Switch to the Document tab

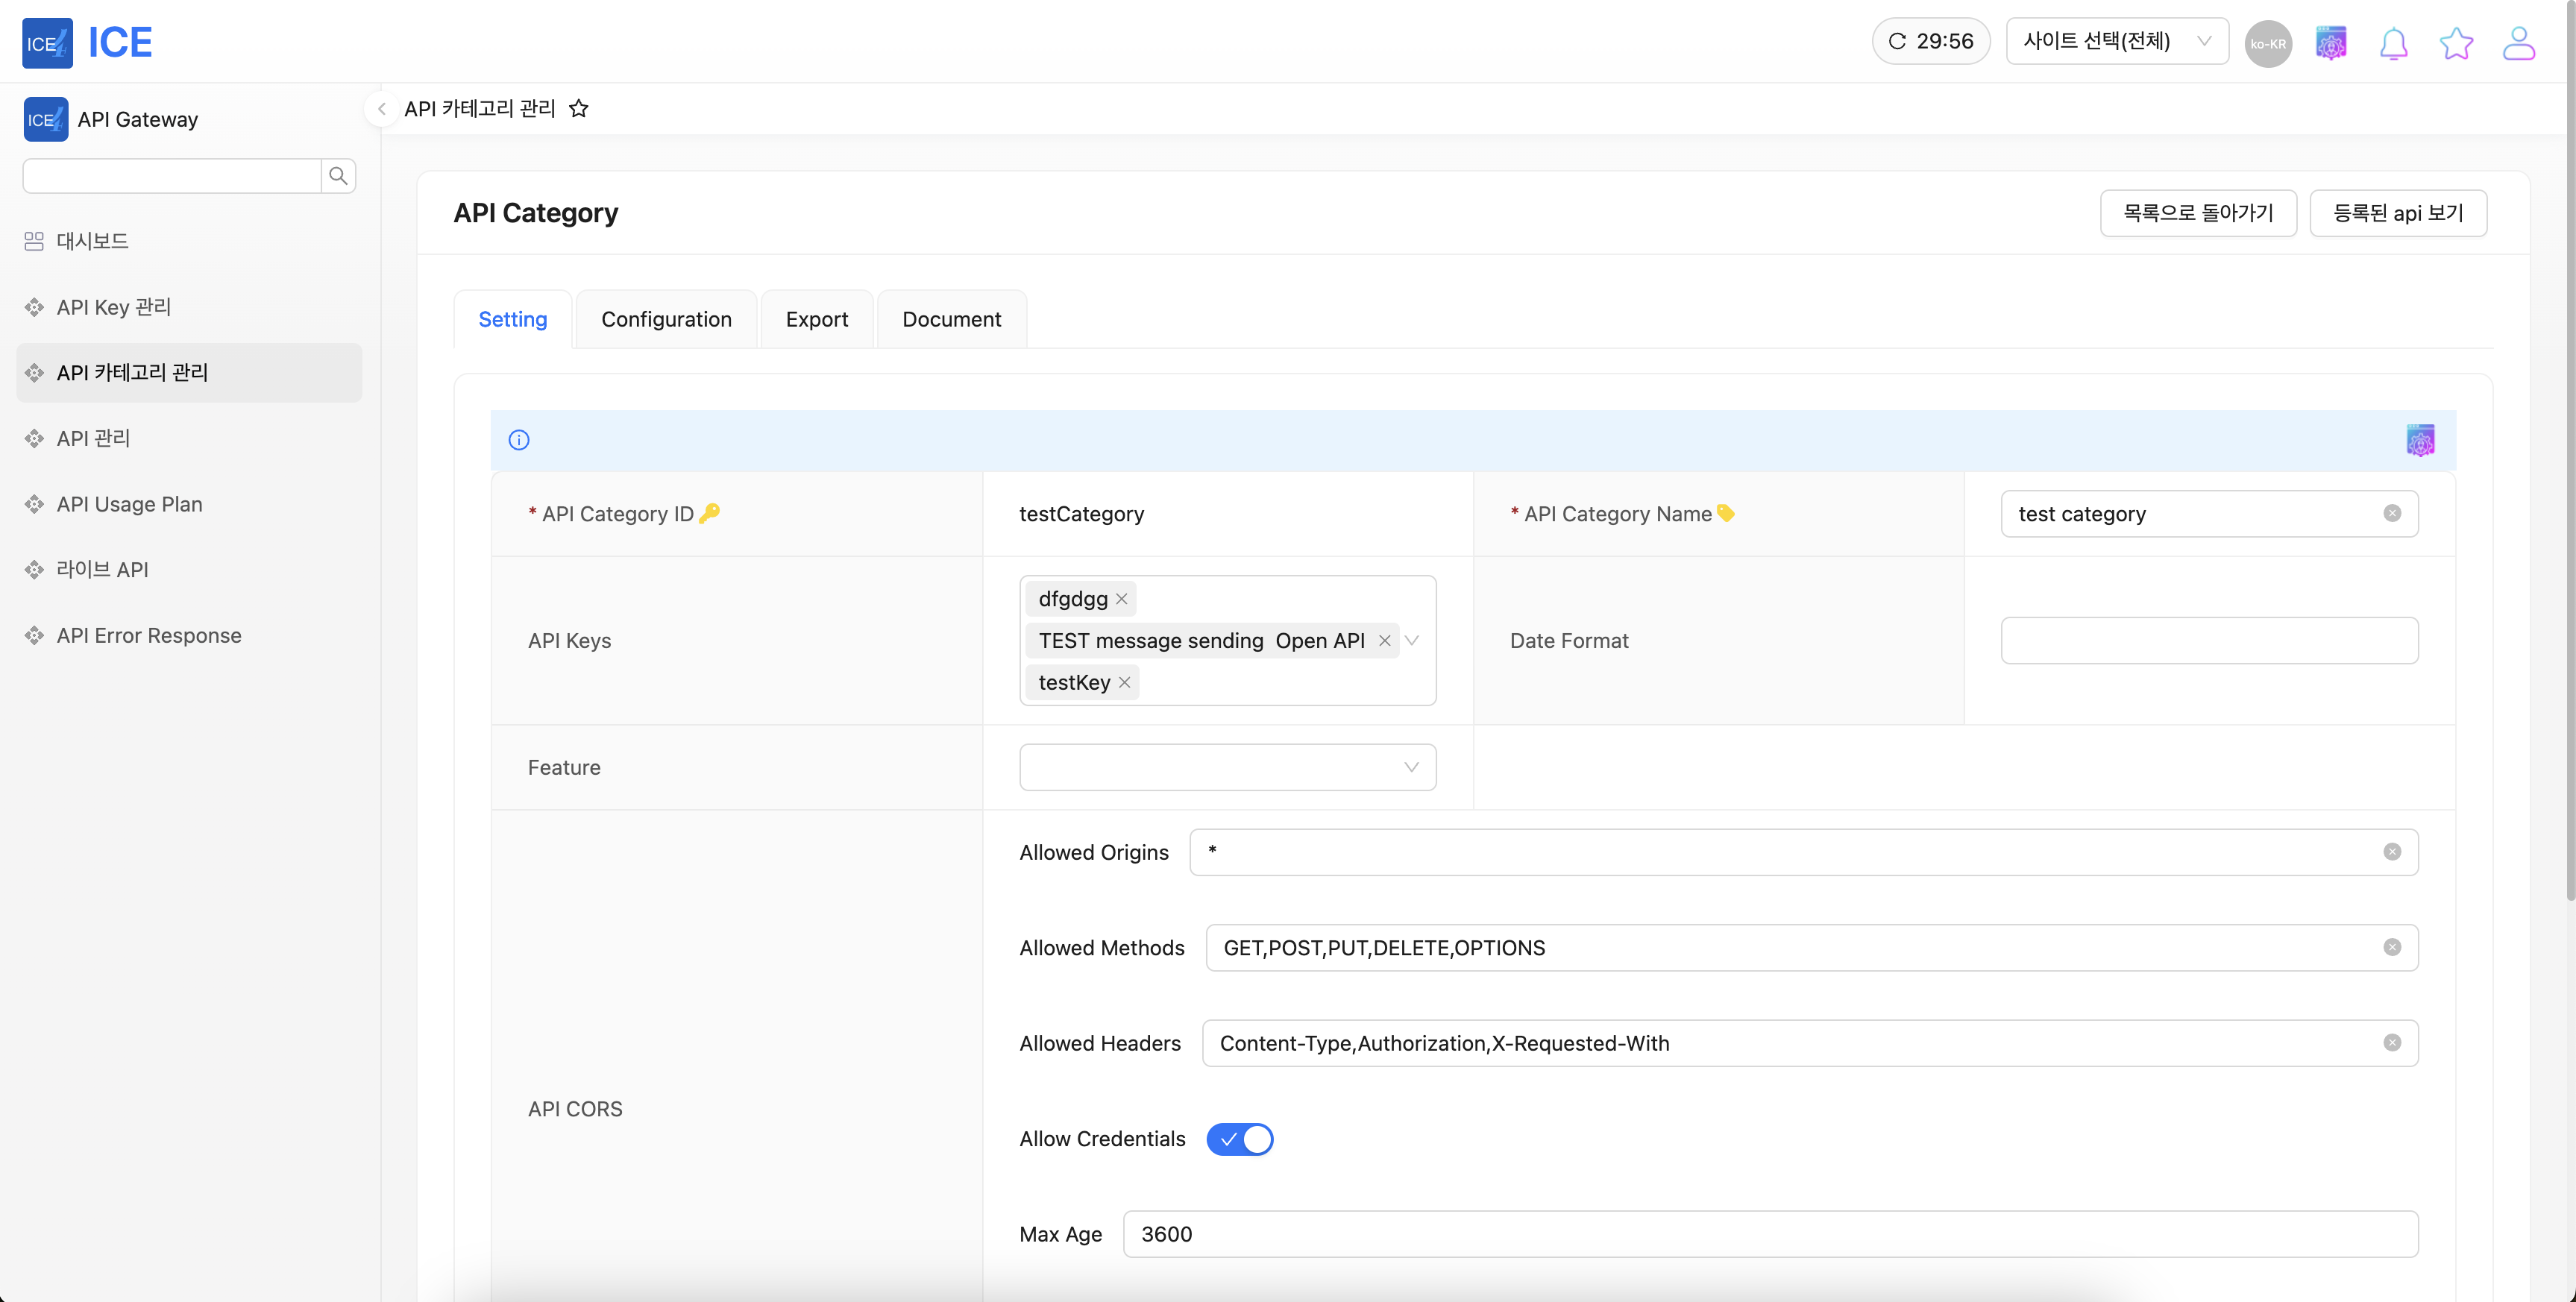tap(951, 319)
